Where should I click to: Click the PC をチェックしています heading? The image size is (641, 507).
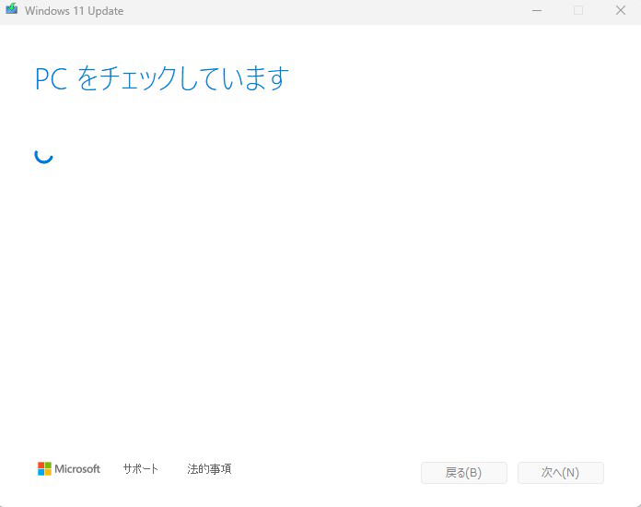pyautogui.click(x=162, y=78)
